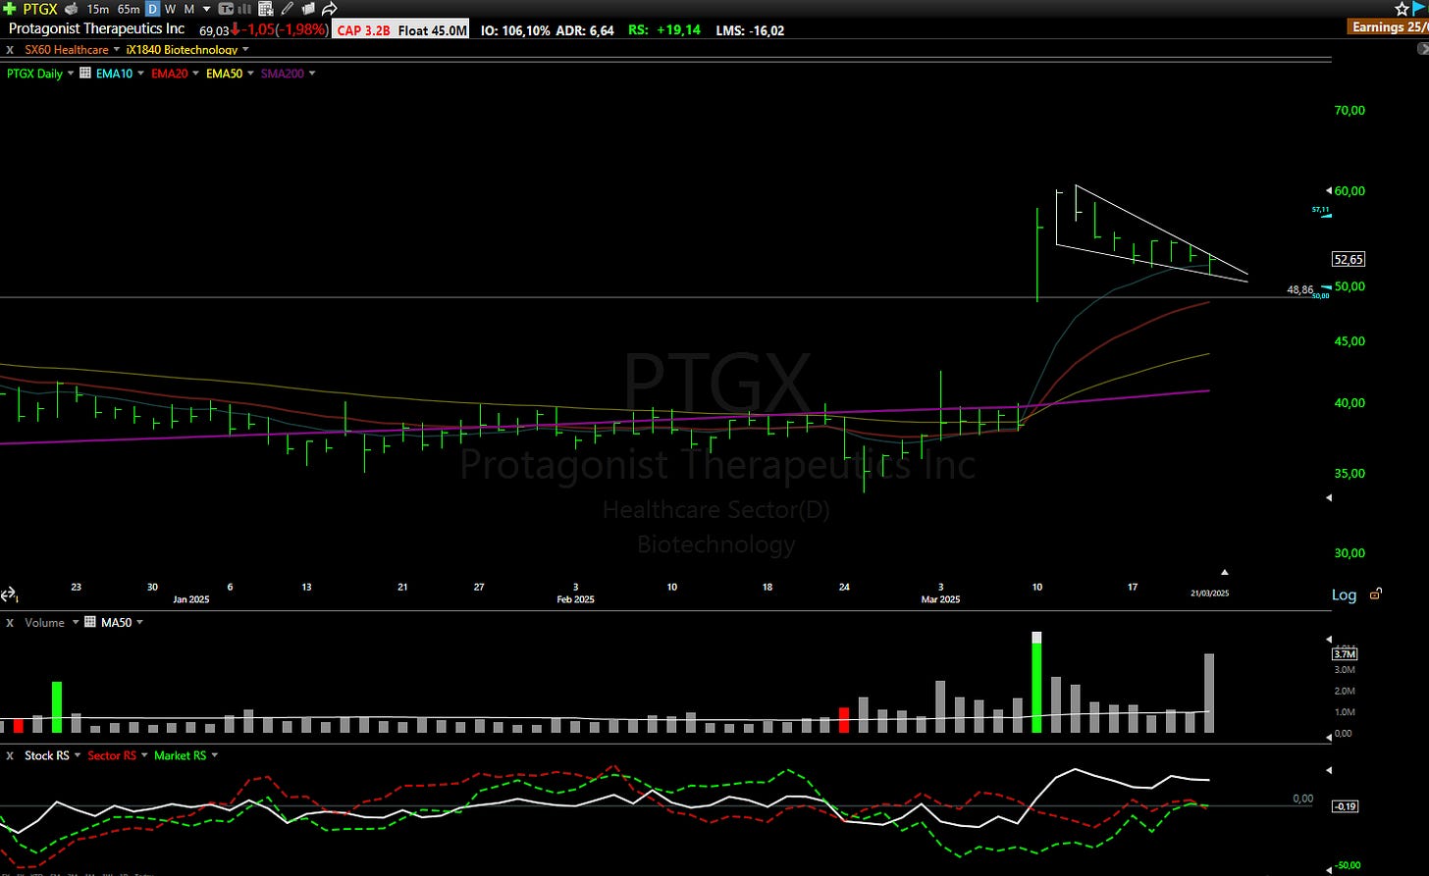Click the notes folder icon in toolbar
This screenshot has width=1429, height=876.
pyautogui.click(x=308, y=9)
